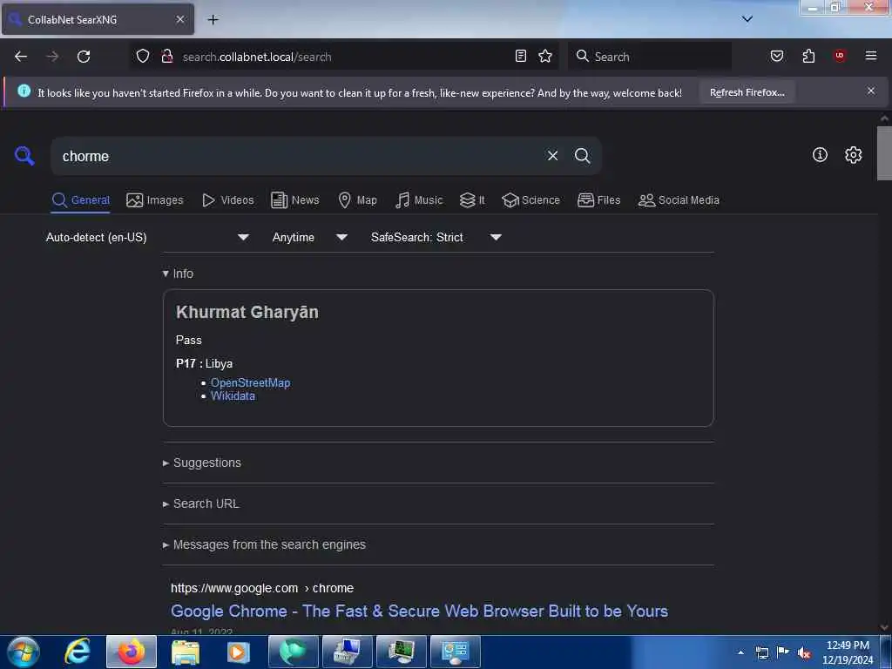
Task: Click the forward navigation arrow
Action: pos(52,57)
